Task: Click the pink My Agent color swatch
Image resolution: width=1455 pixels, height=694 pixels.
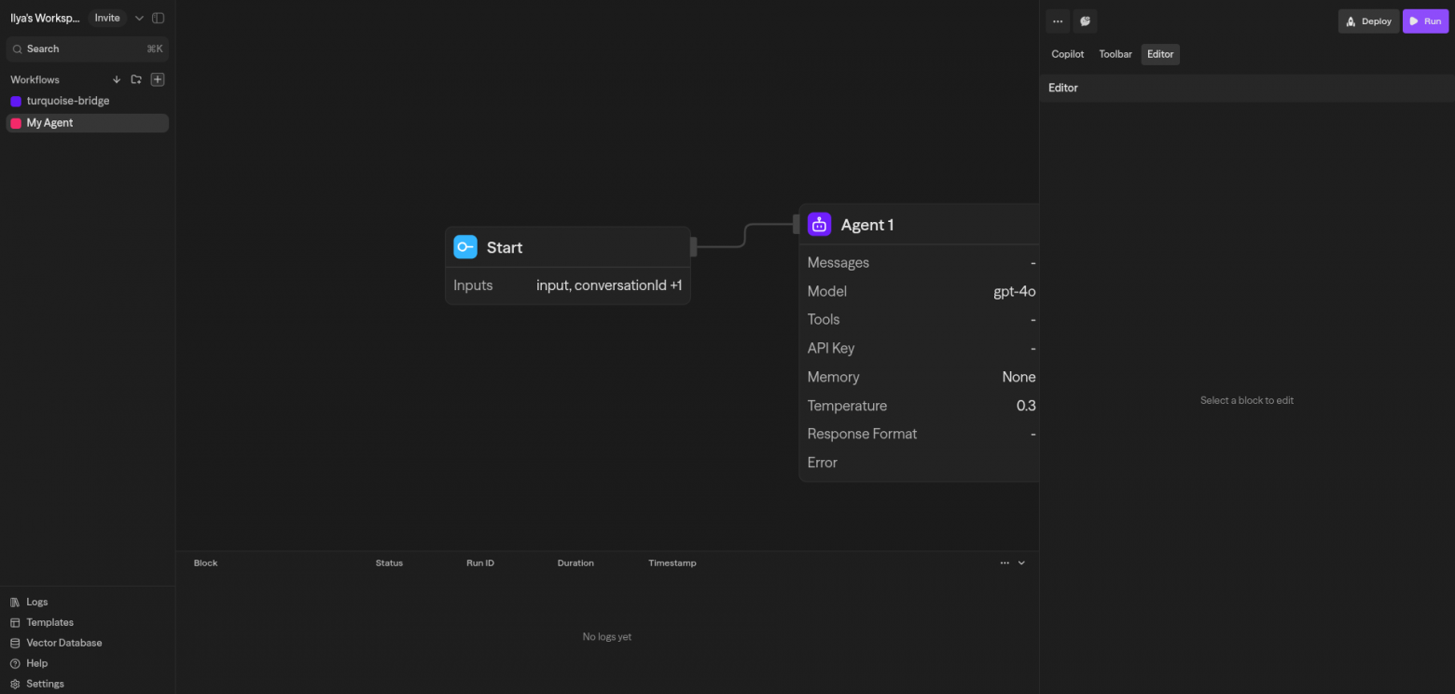Action: point(16,123)
